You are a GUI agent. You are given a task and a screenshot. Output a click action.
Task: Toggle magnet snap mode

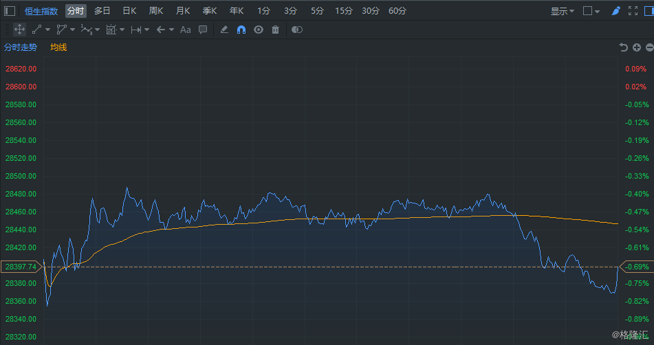241,30
